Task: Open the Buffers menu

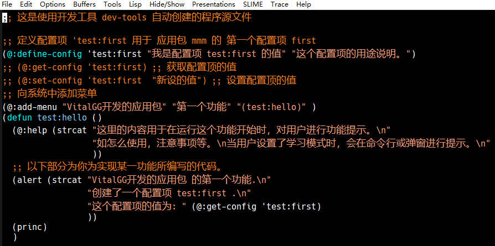Action: (x=85, y=4)
